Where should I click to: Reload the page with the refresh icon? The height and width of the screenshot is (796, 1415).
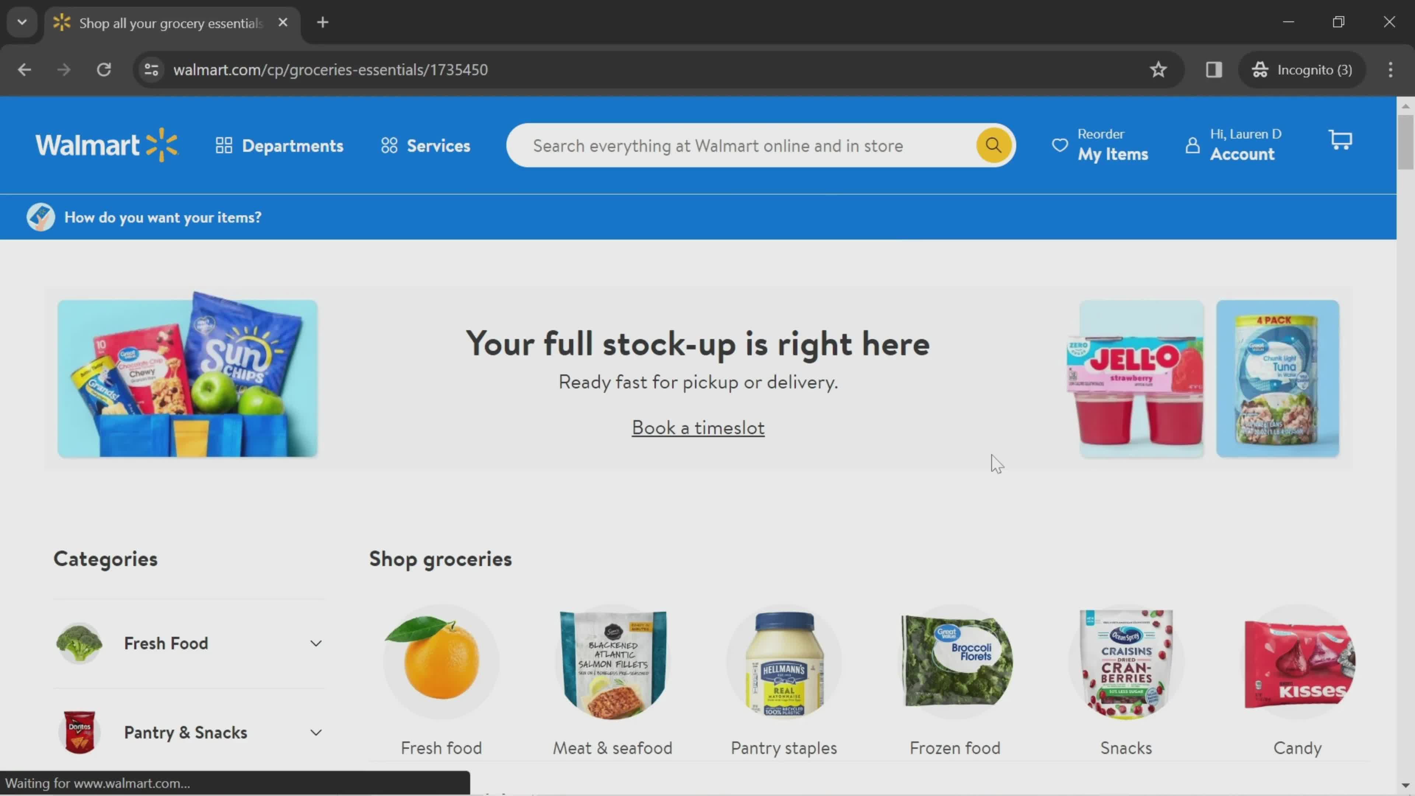104,70
